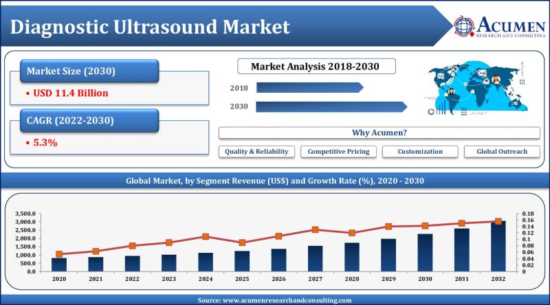Click the 2030 market analysis arrow bar
This screenshot has height=305, width=550.
331,106
